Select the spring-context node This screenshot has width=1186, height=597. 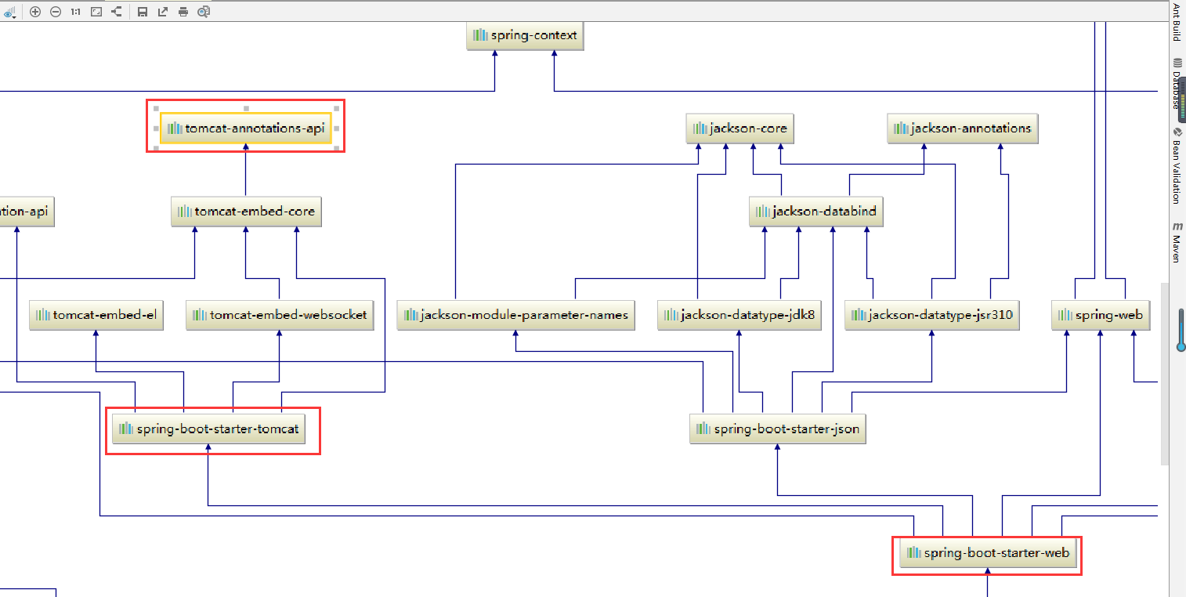click(526, 35)
